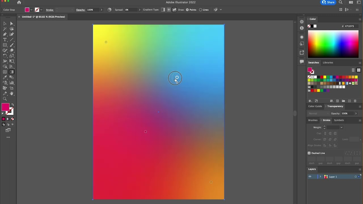363x204 pixels.
Task: Expand Layer 1 in the Layers panel
Action: (320, 177)
